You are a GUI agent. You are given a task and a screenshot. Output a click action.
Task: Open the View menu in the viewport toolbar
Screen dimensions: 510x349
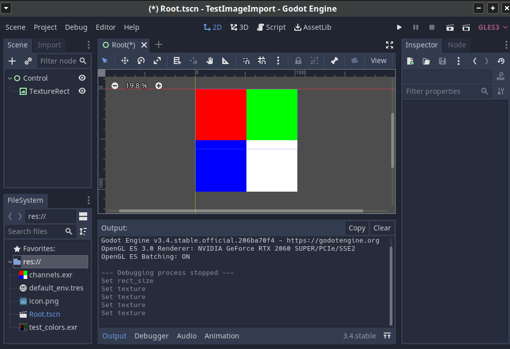tap(378, 61)
